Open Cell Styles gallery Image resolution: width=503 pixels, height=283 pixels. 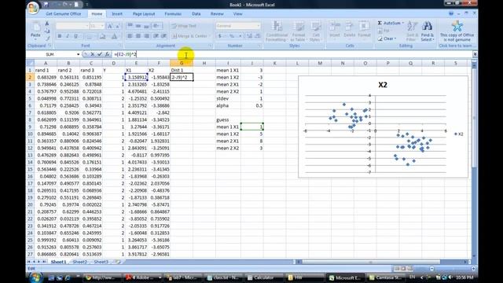316,31
